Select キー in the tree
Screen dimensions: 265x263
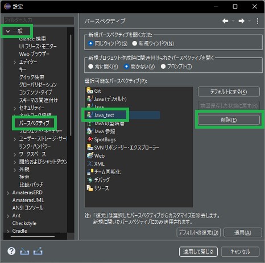(x=23, y=69)
